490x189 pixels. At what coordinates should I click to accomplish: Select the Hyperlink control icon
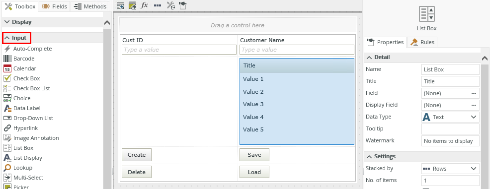[7, 128]
